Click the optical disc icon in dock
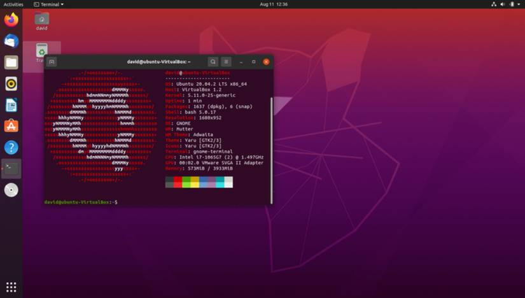The image size is (525, 298). (11, 190)
